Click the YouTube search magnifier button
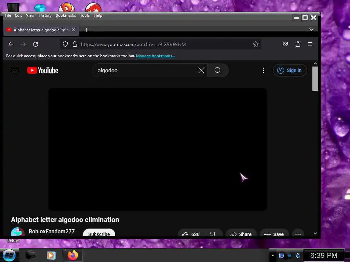This screenshot has width=350, height=262. pyautogui.click(x=218, y=70)
